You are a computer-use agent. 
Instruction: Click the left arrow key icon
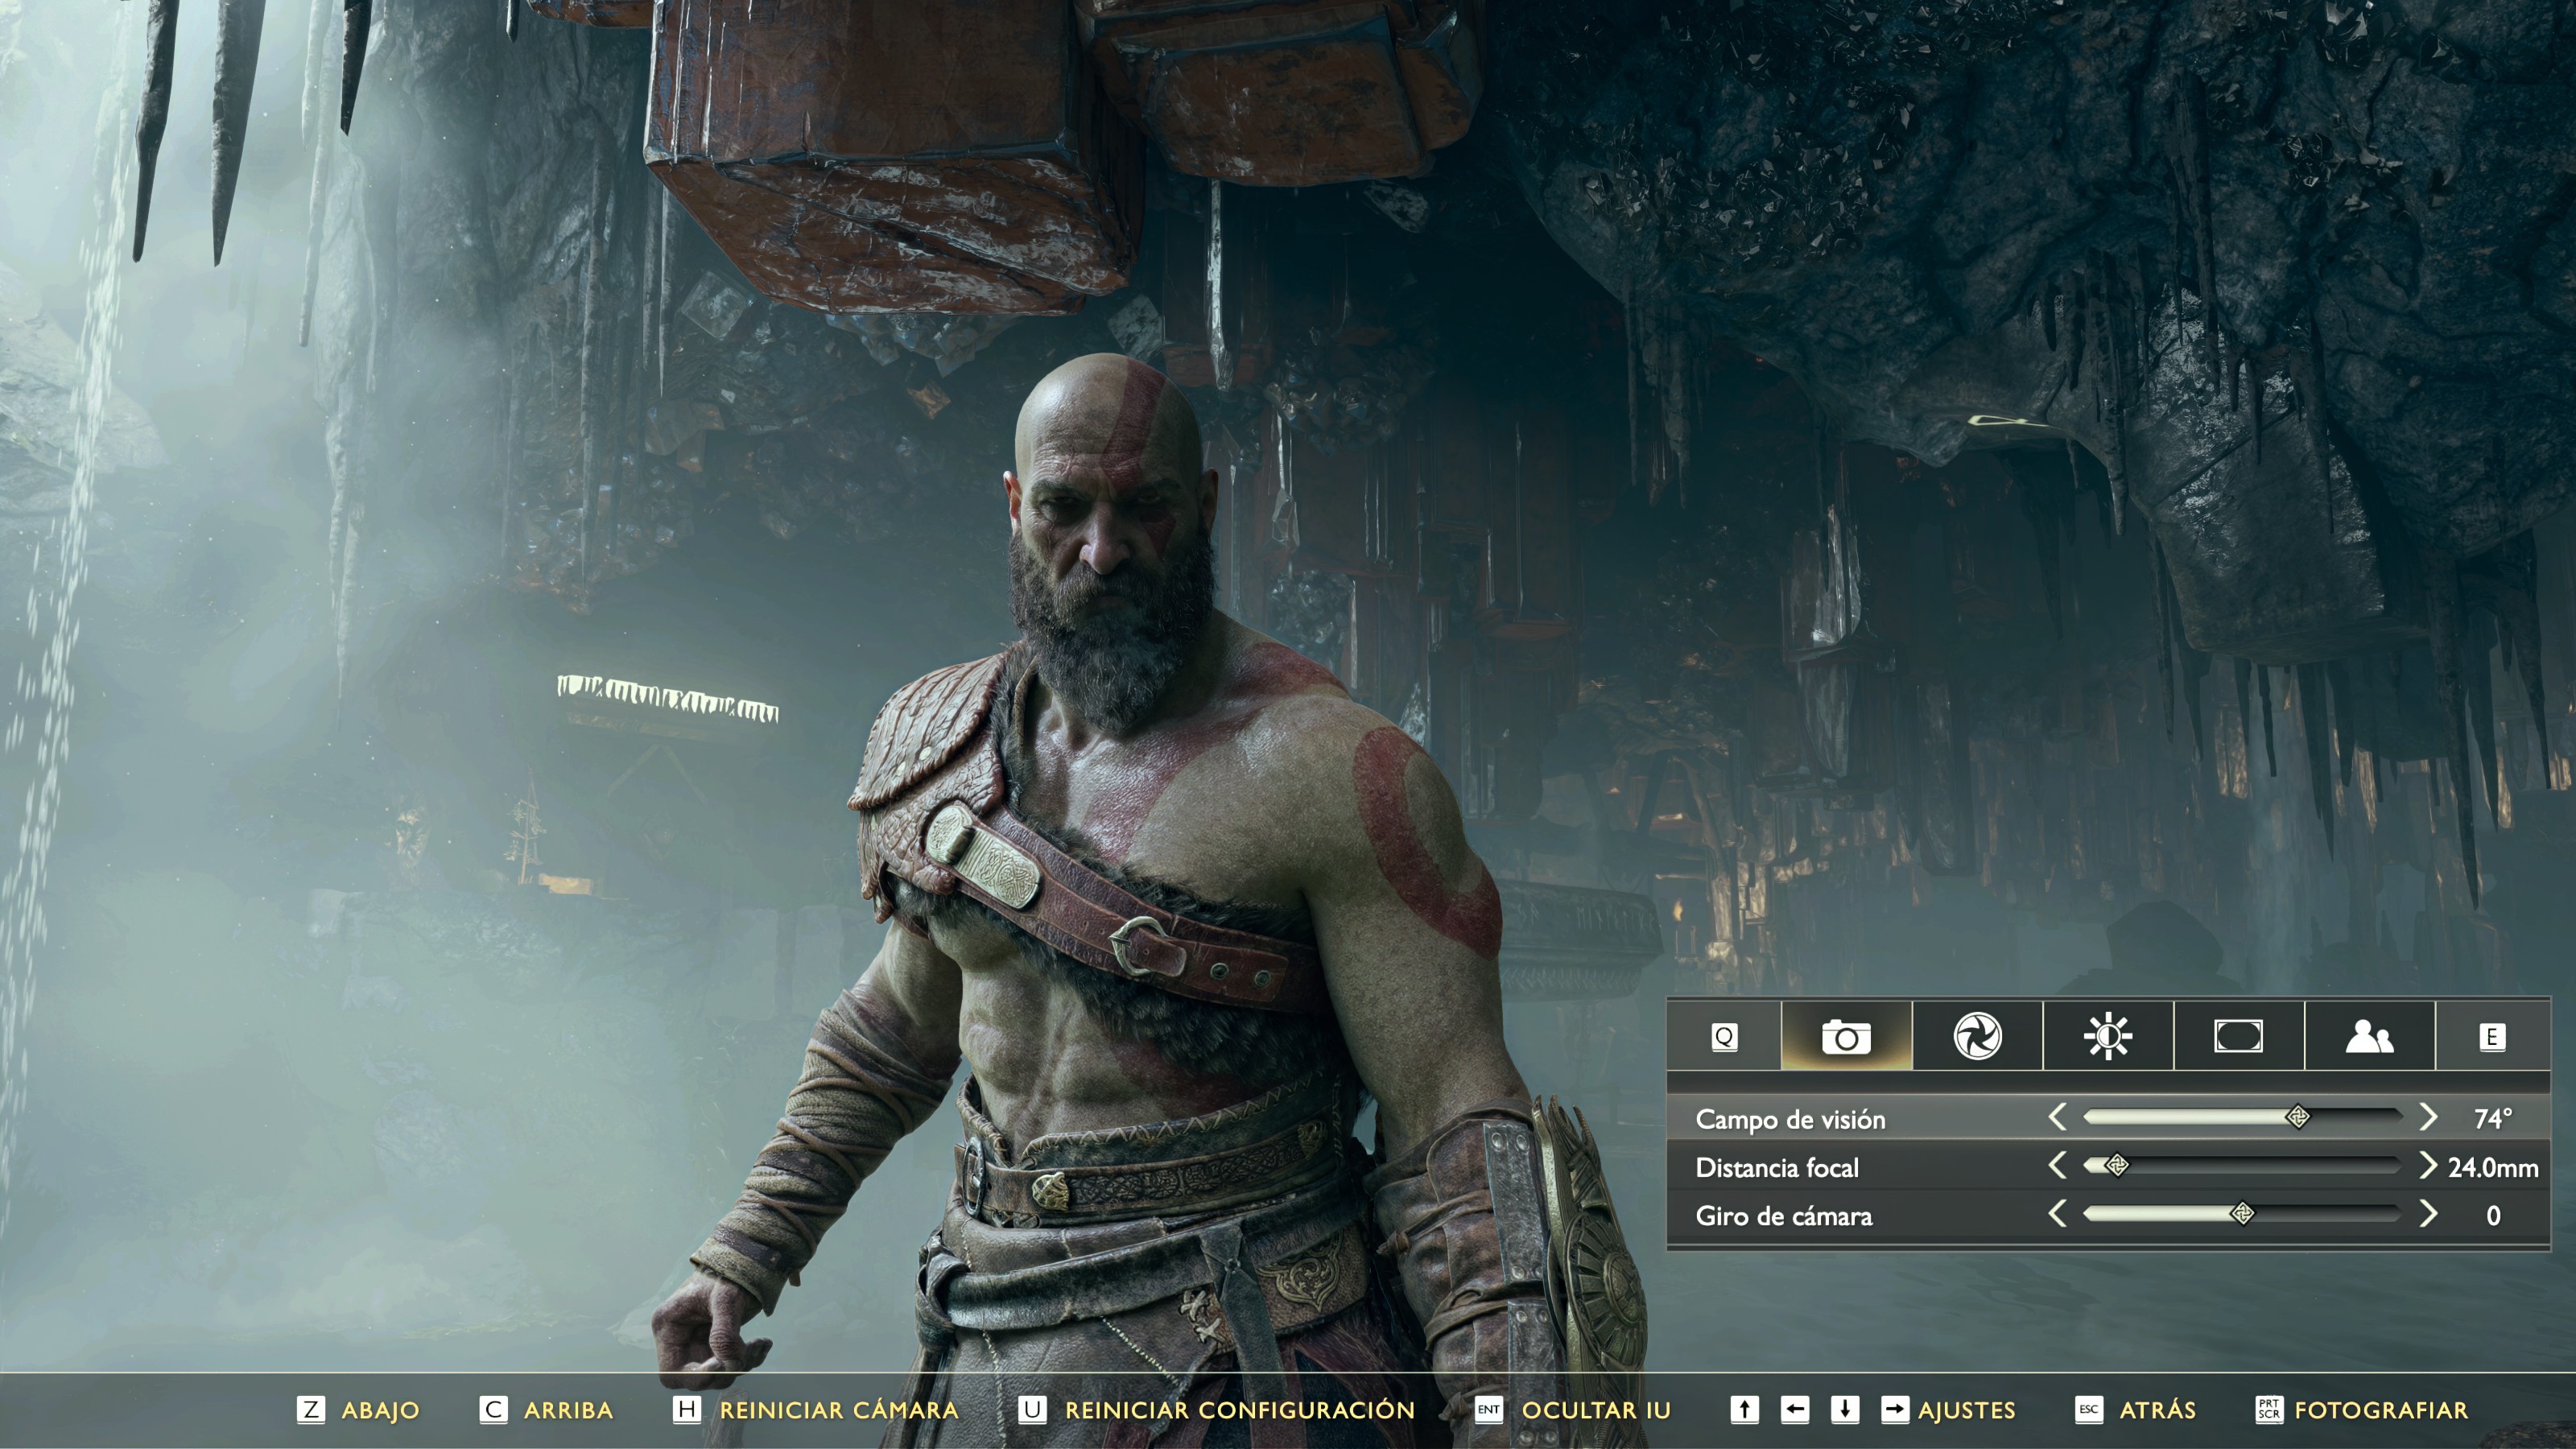pyautogui.click(x=1795, y=1410)
